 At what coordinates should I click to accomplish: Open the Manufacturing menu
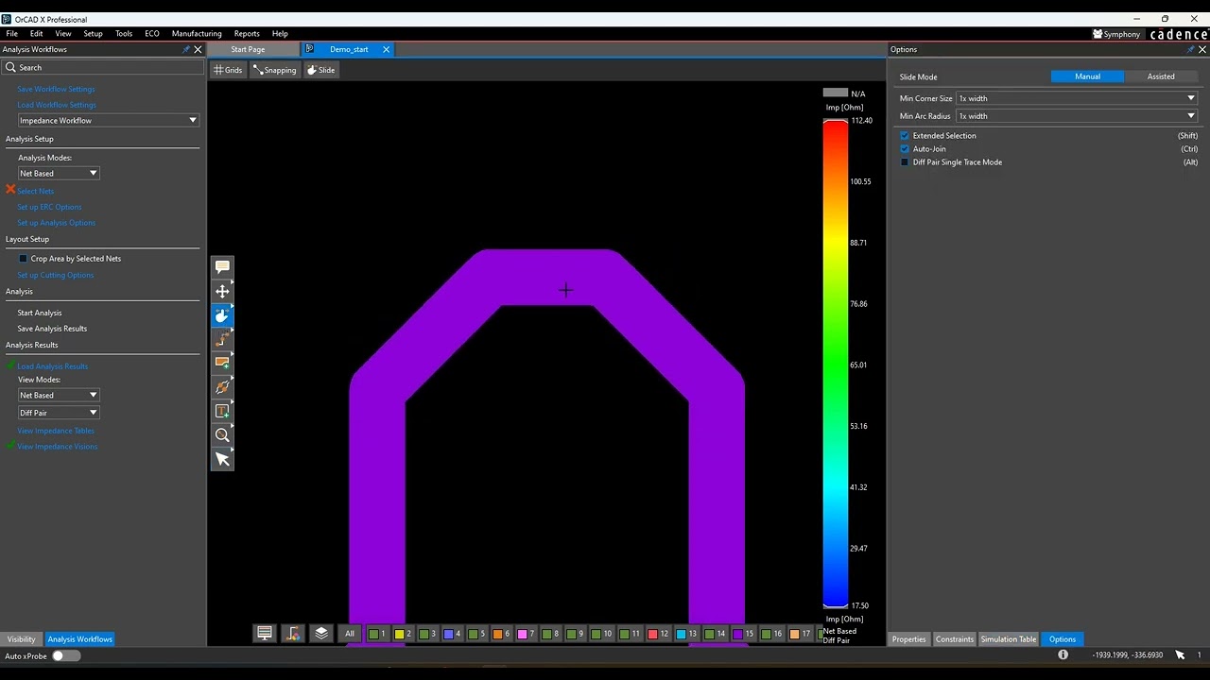(197, 34)
